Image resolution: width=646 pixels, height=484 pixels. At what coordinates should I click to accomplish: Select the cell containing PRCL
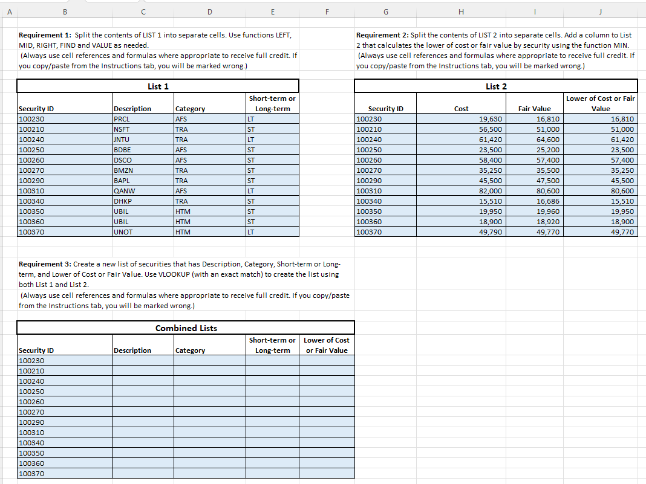point(142,119)
